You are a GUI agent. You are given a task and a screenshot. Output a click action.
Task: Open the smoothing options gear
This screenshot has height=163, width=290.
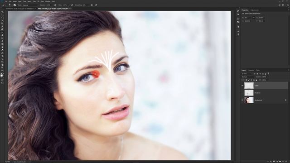point(92,5)
